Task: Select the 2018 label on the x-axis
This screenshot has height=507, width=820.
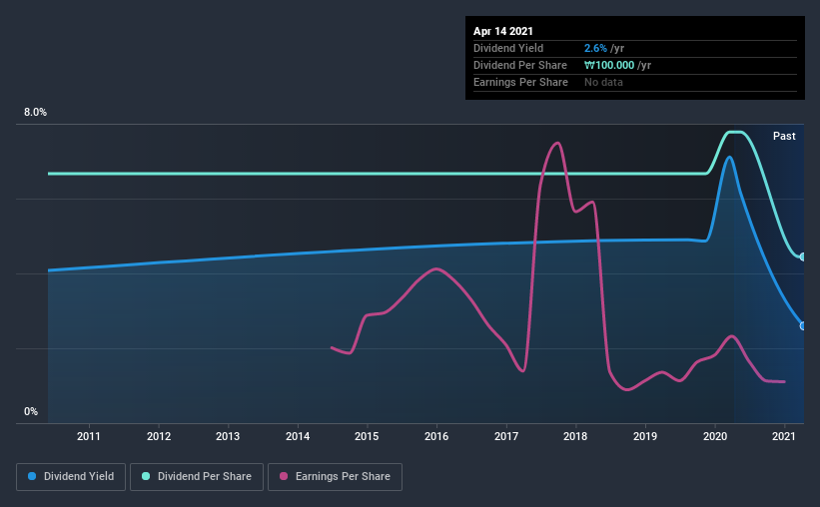Action: (575, 436)
